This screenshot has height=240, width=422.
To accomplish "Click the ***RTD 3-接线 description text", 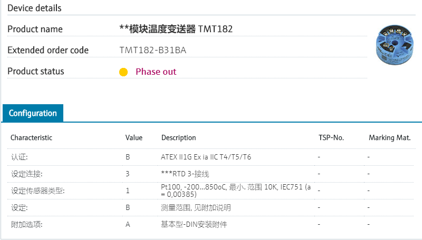I will pos(188,174).
